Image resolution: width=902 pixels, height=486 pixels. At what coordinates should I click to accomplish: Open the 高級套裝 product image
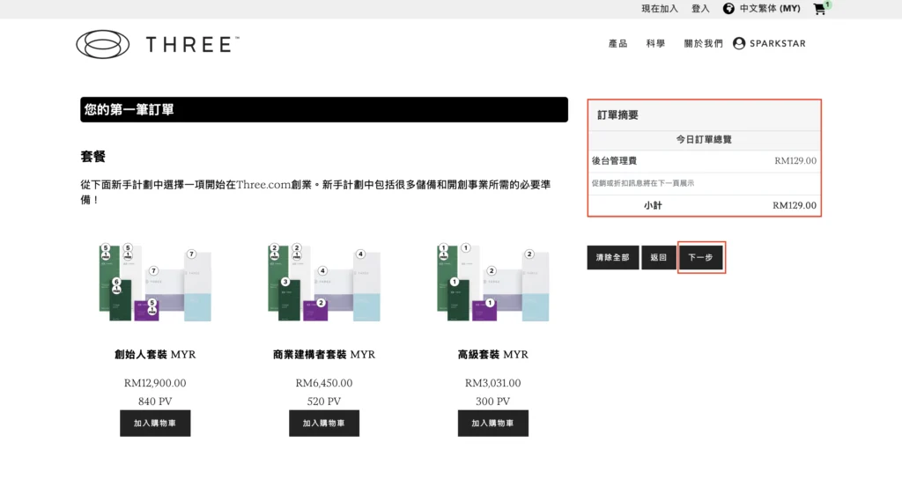tap(493, 282)
